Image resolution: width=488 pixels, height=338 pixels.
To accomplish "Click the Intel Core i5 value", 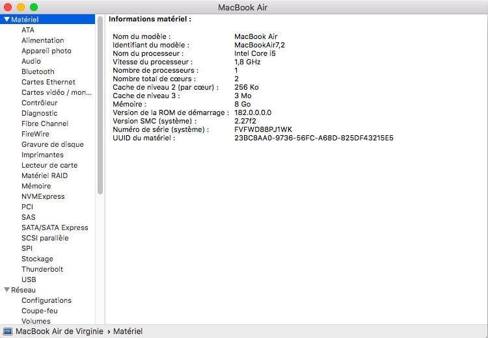I will point(255,53).
